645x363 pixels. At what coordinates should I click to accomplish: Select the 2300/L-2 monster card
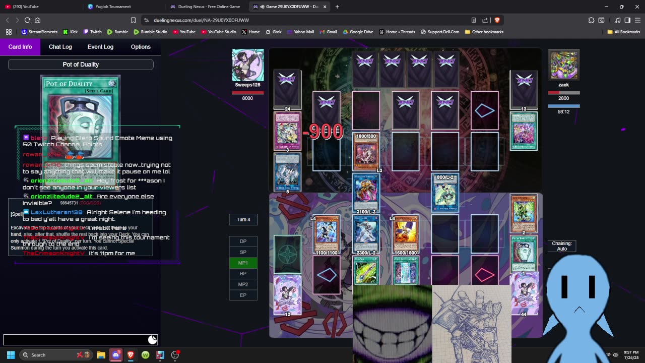(366, 234)
